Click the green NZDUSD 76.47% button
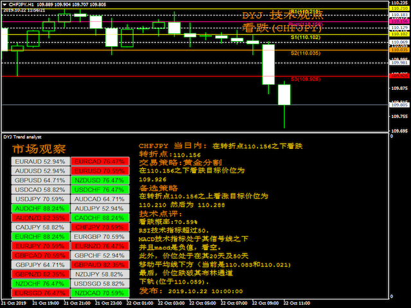Screen dimensions: 411x308 (x=100, y=180)
